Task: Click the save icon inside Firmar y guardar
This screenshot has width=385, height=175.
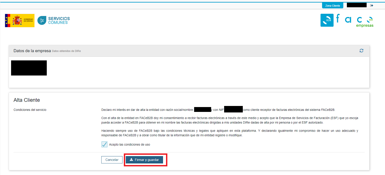Action: [x=132, y=160]
